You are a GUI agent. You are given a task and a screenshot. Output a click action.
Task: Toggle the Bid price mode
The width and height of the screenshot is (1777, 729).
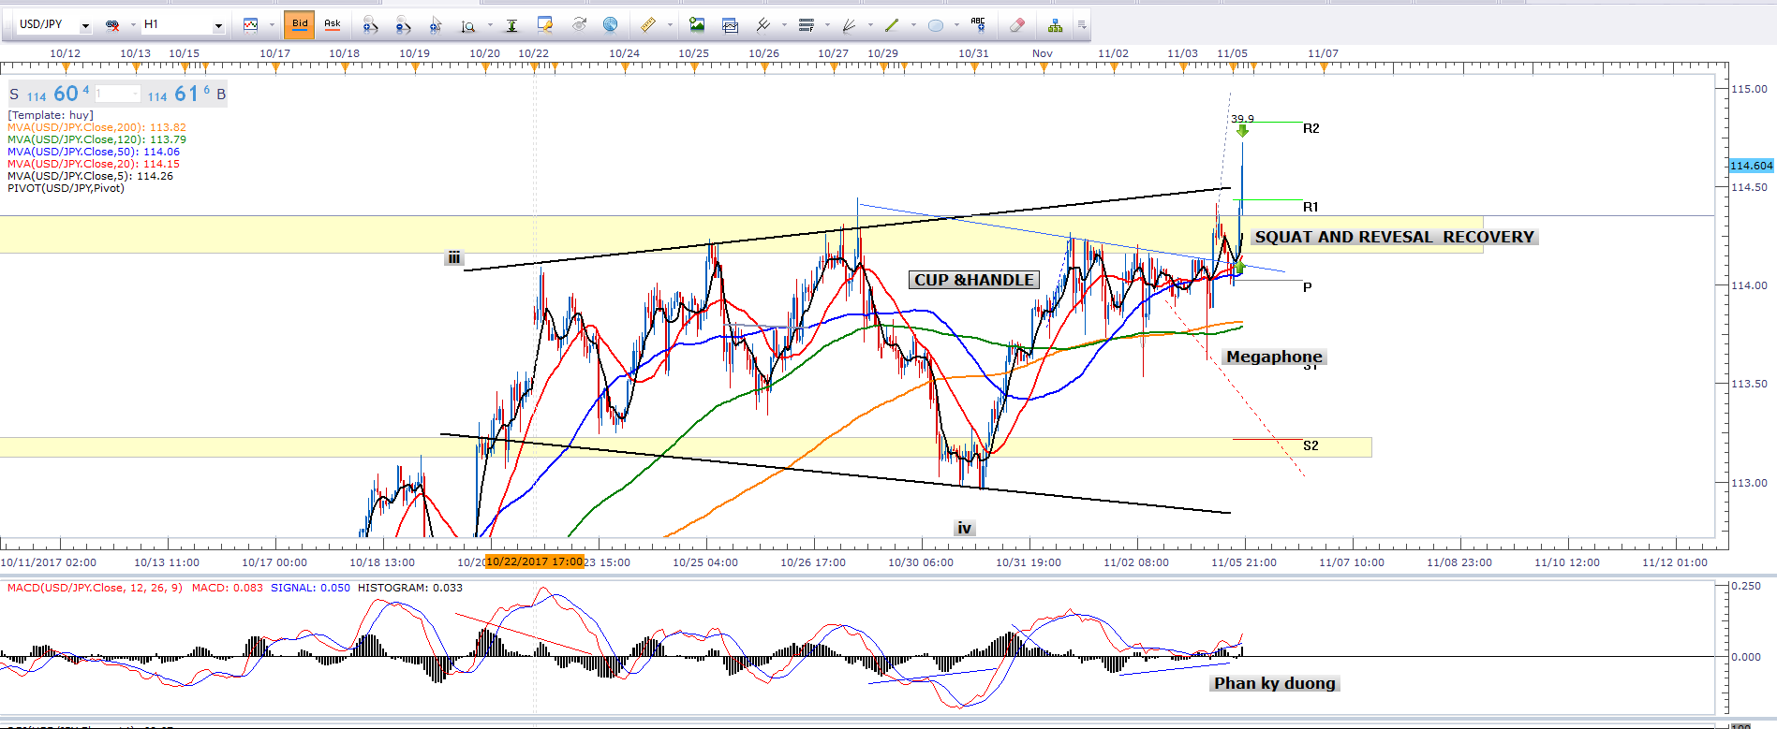300,24
